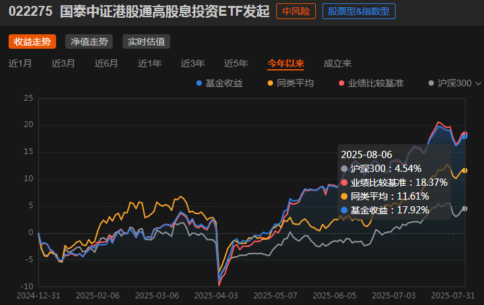
Task: Click the gray 沪深300 legend dot
Action: 431,83
